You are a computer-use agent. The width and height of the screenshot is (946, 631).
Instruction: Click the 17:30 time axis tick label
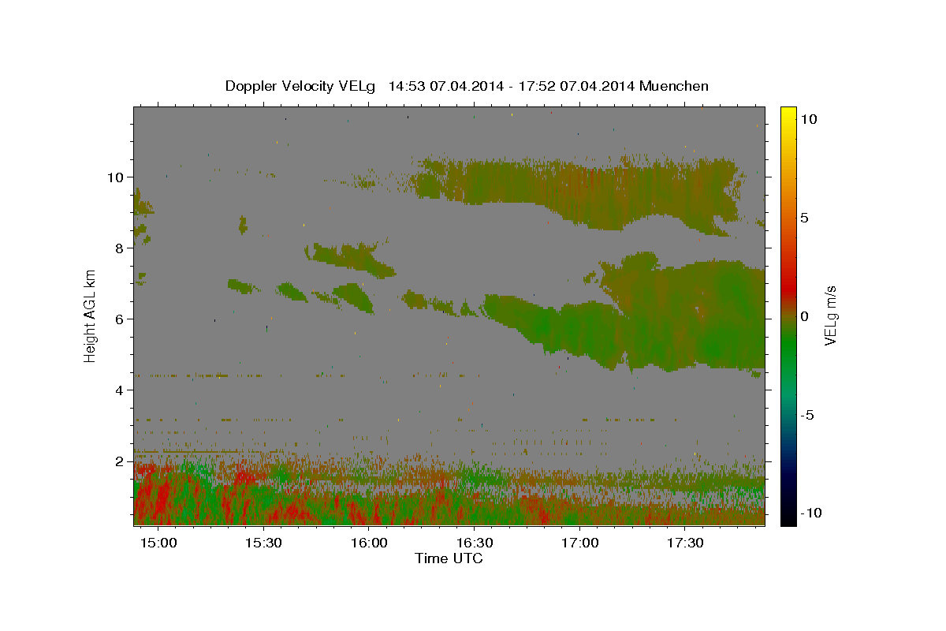[x=685, y=543]
